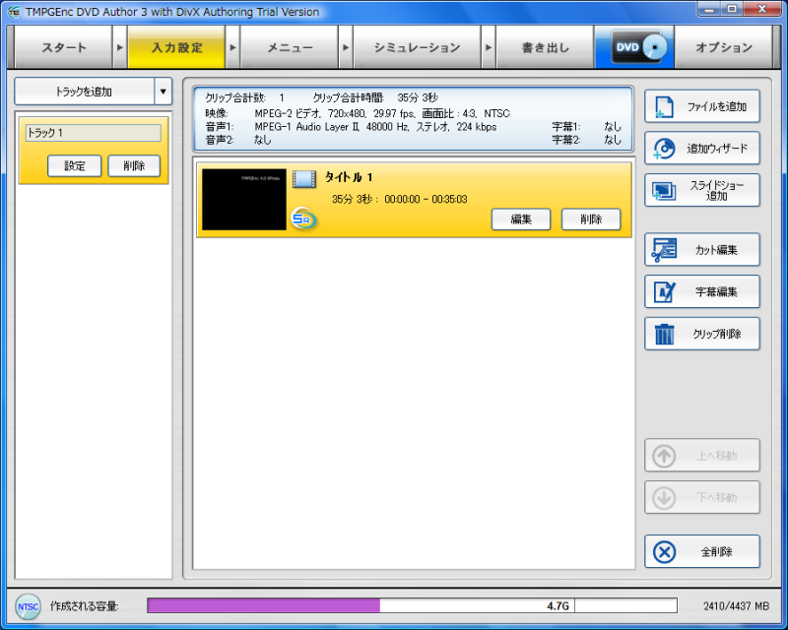788x630 pixels.
Task: Click the arrow after the メニュー tab
Action: [346, 47]
